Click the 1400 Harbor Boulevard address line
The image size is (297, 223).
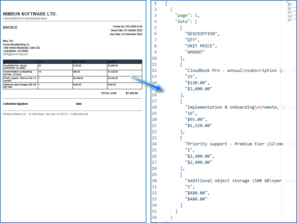(21, 48)
